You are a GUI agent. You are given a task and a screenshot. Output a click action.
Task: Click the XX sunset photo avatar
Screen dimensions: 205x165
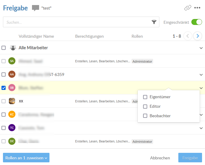coord(12,101)
